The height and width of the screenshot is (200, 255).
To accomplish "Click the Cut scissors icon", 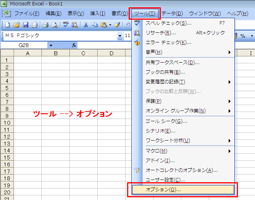I will pyautogui.click(x=86, y=25).
